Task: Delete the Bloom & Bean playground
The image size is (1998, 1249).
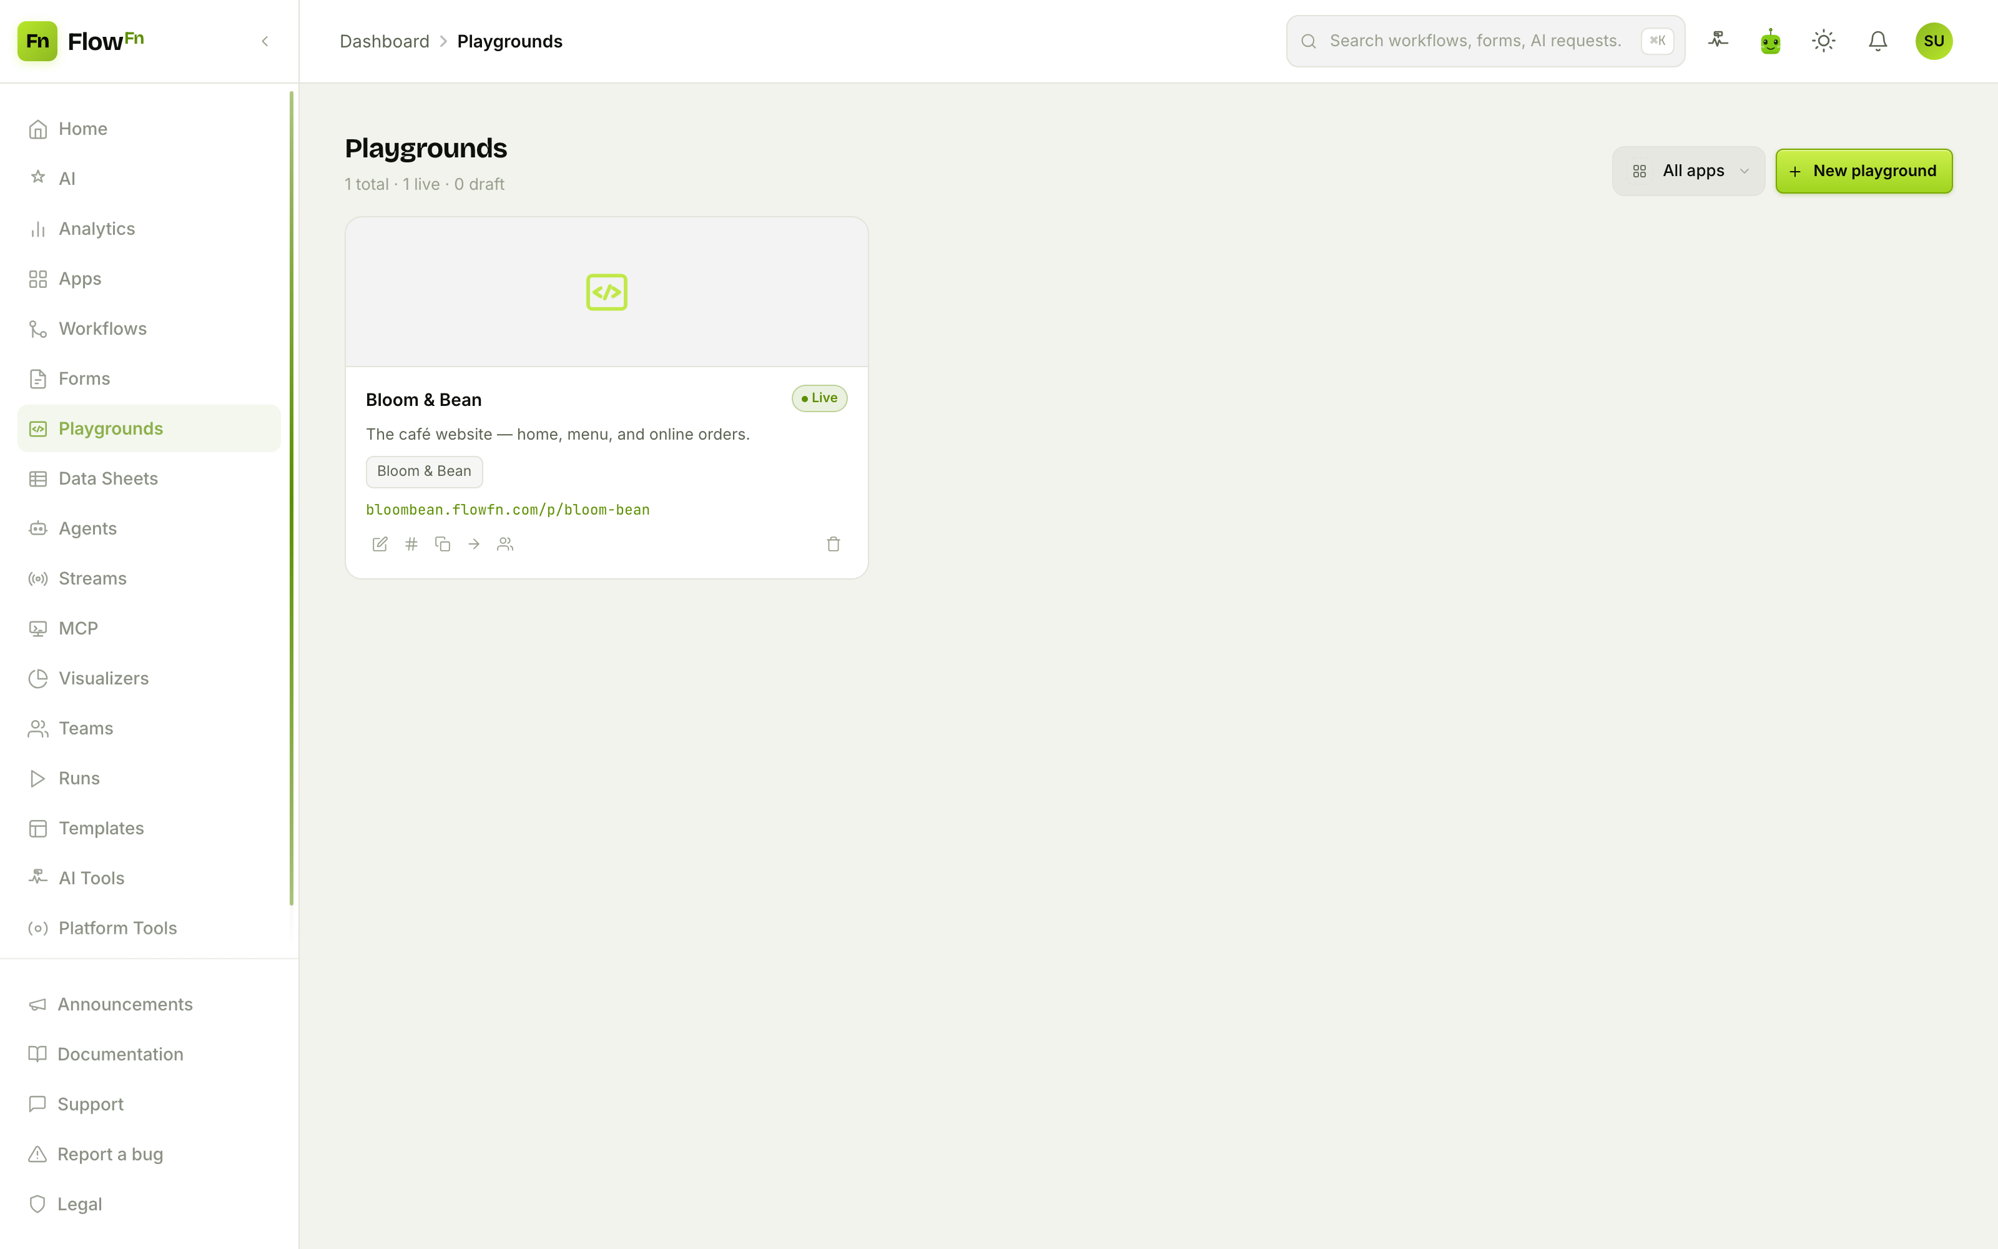Action: 833,543
